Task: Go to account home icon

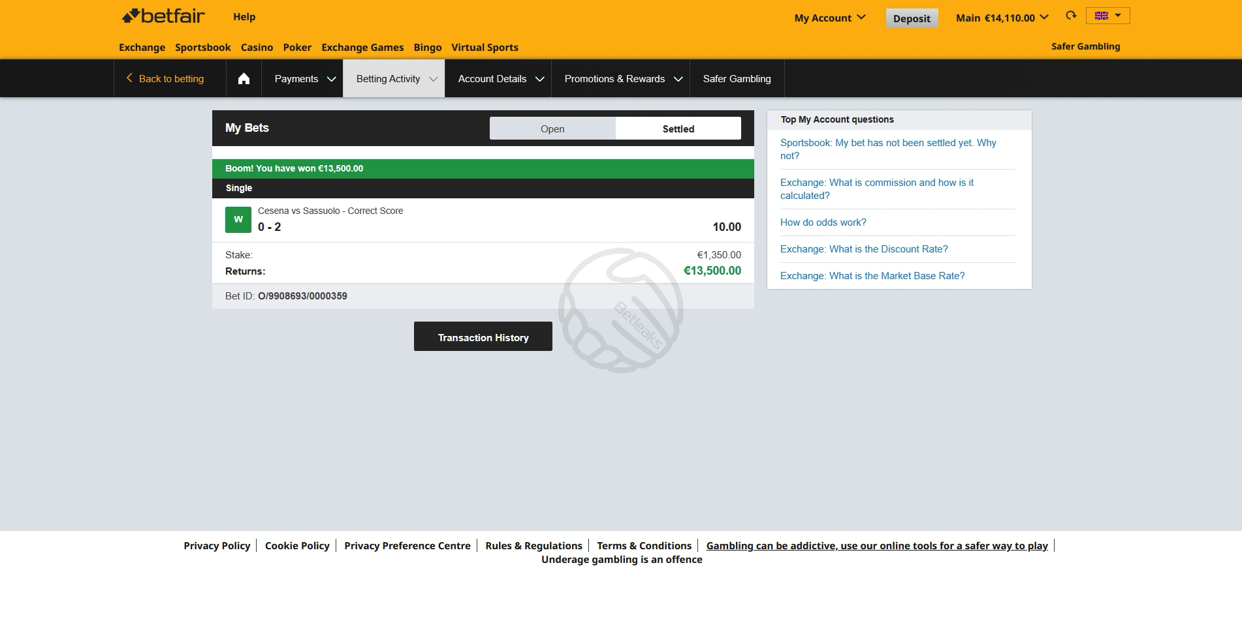Action: [244, 79]
